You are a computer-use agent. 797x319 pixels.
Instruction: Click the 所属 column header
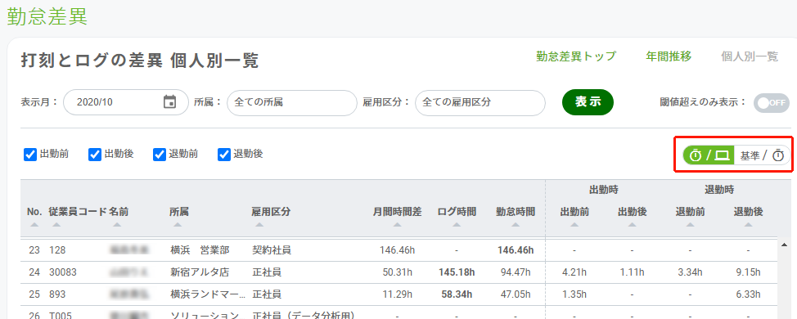[178, 212]
